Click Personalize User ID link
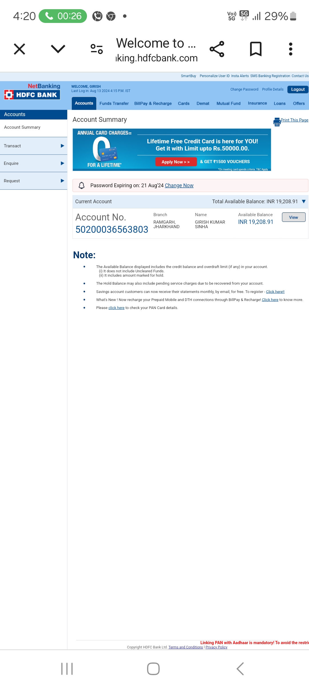Image resolution: width=309 pixels, height=688 pixels. [215, 76]
